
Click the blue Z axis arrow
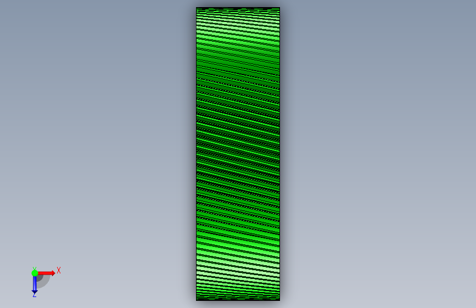35,286
